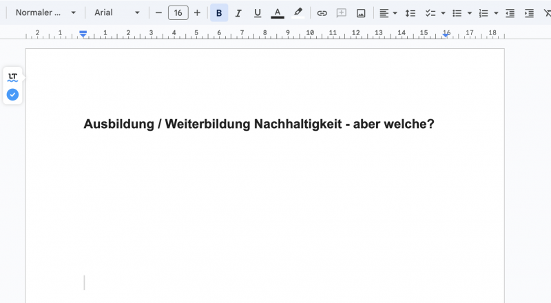
Task: Decrease font size with minus button
Action: tap(158, 13)
